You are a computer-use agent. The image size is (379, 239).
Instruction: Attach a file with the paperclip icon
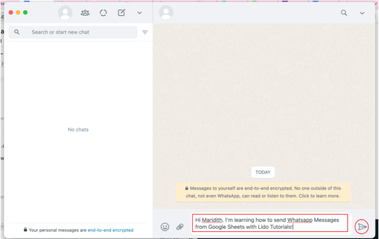[180, 227]
